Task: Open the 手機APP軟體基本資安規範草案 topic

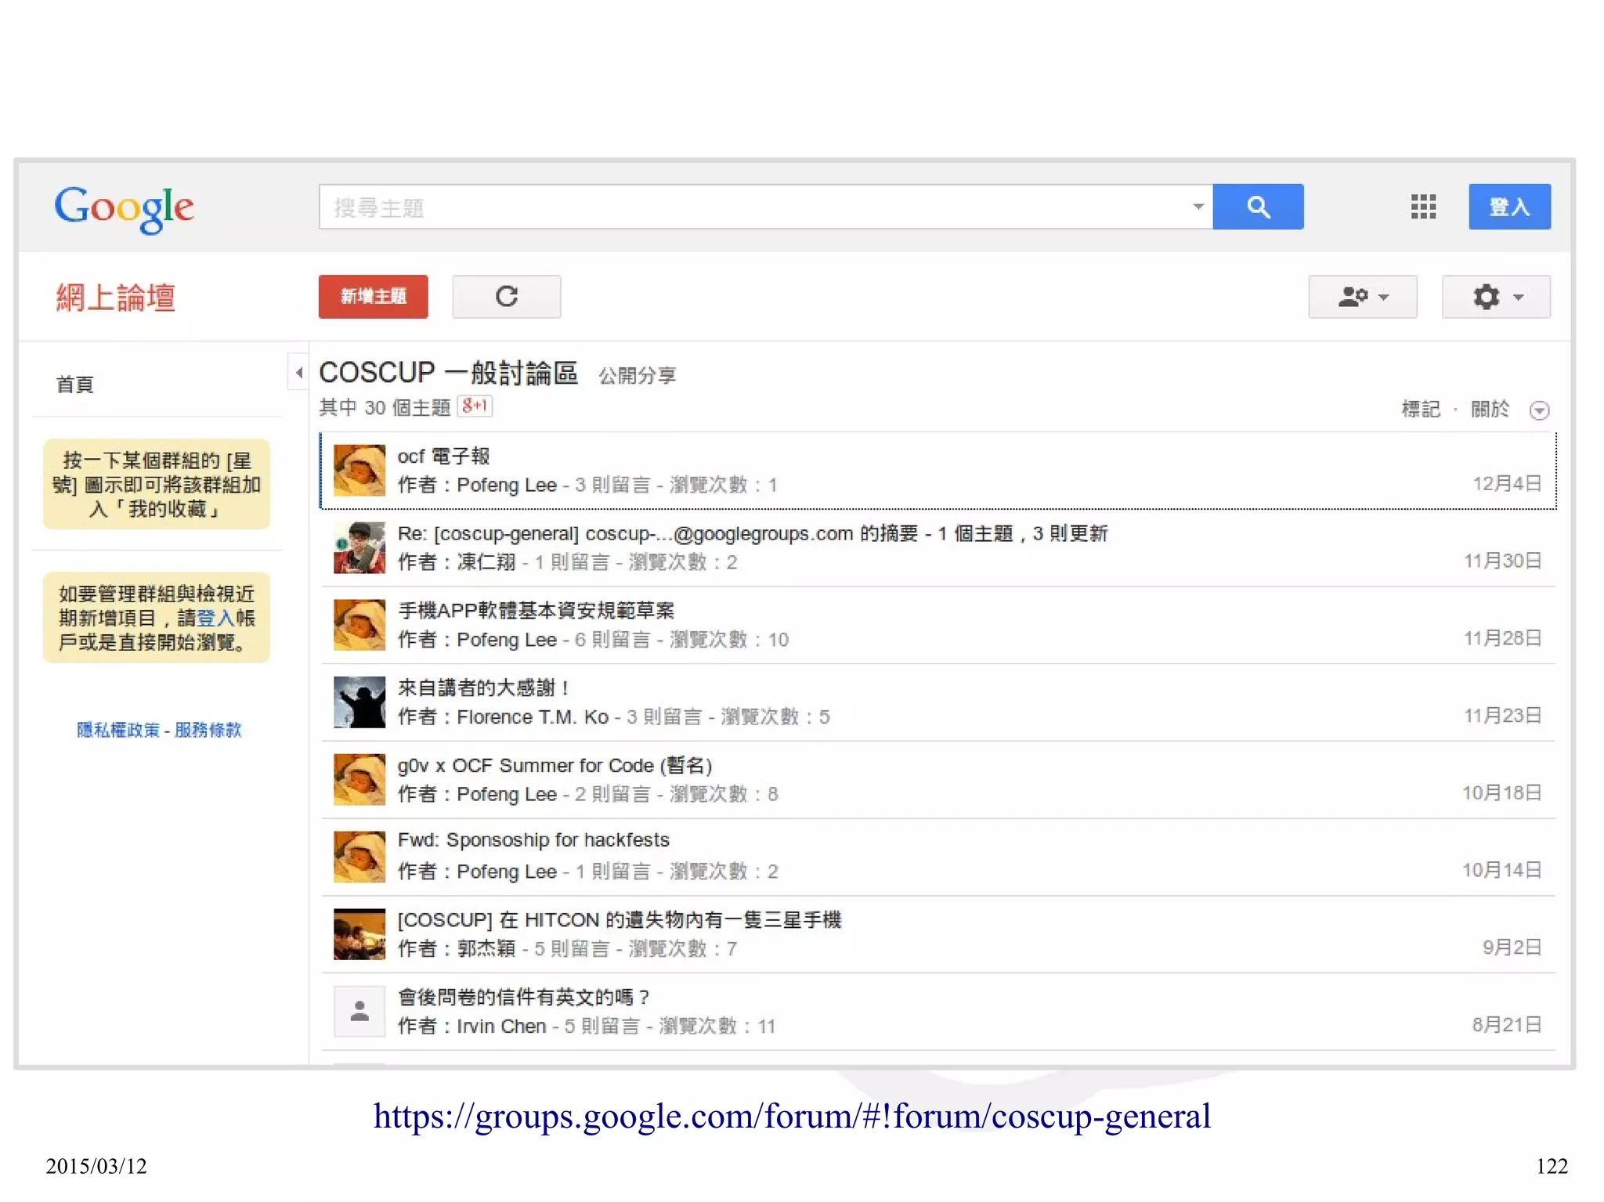Action: point(536,610)
